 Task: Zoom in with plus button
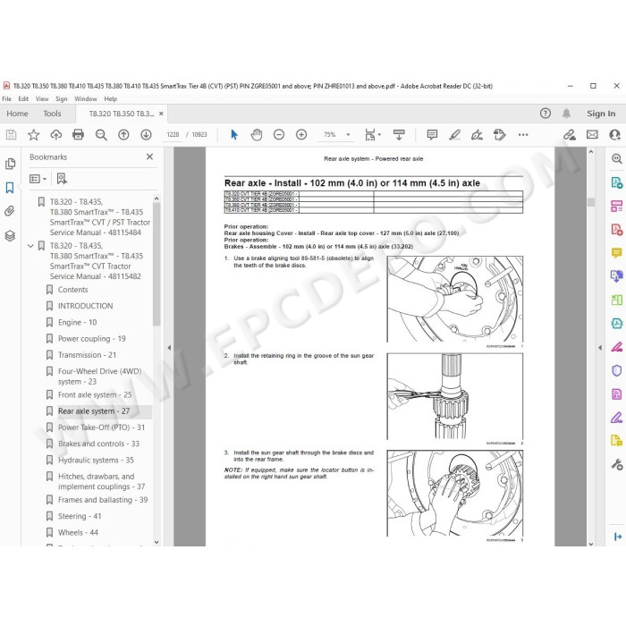pos(301,135)
